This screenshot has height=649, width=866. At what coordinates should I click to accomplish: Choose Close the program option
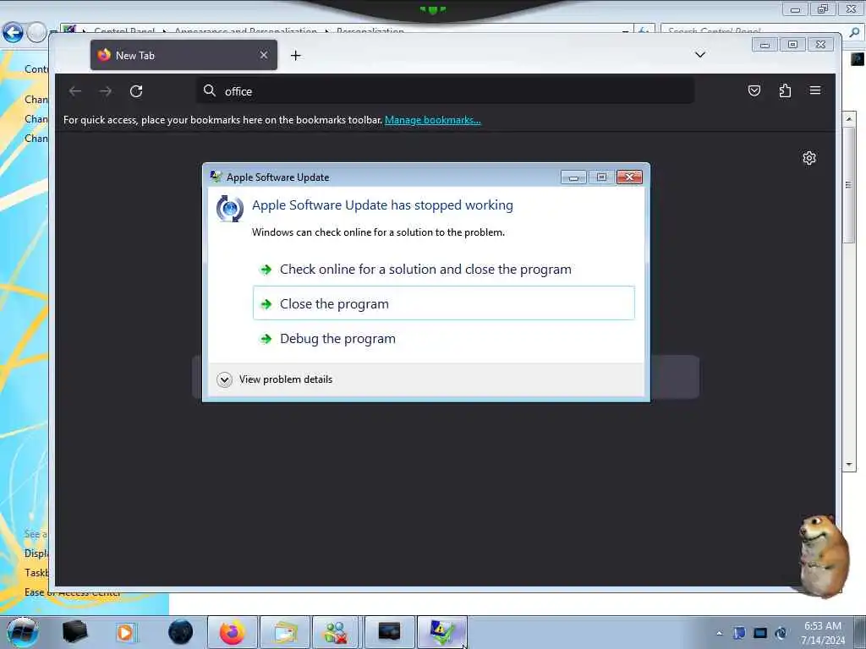click(443, 303)
